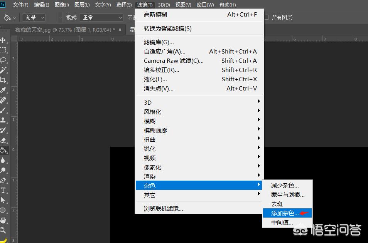Screen dimensions: 368x243
Task: Apply the 高斯模糊 filter
Action: point(156,14)
